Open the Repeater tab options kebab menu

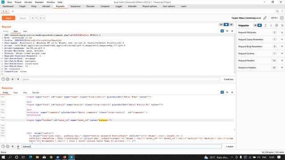coord(282,11)
